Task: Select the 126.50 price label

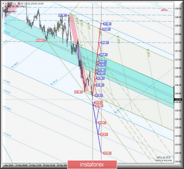Action: (100, 79)
